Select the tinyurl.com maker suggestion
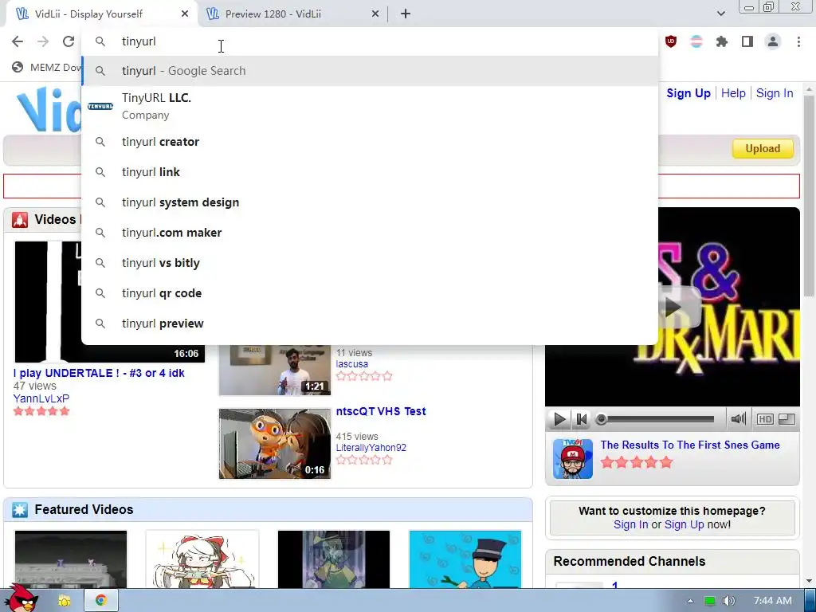 pyautogui.click(x=370, y=233)
